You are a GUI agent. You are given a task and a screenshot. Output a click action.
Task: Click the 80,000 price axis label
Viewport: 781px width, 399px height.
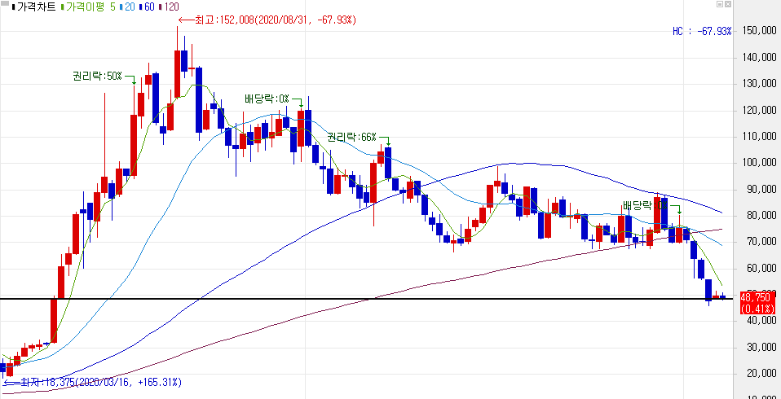(760, 216)
